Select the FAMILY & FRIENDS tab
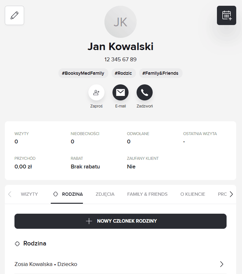 pyautogui.click(x=147, y=194)
